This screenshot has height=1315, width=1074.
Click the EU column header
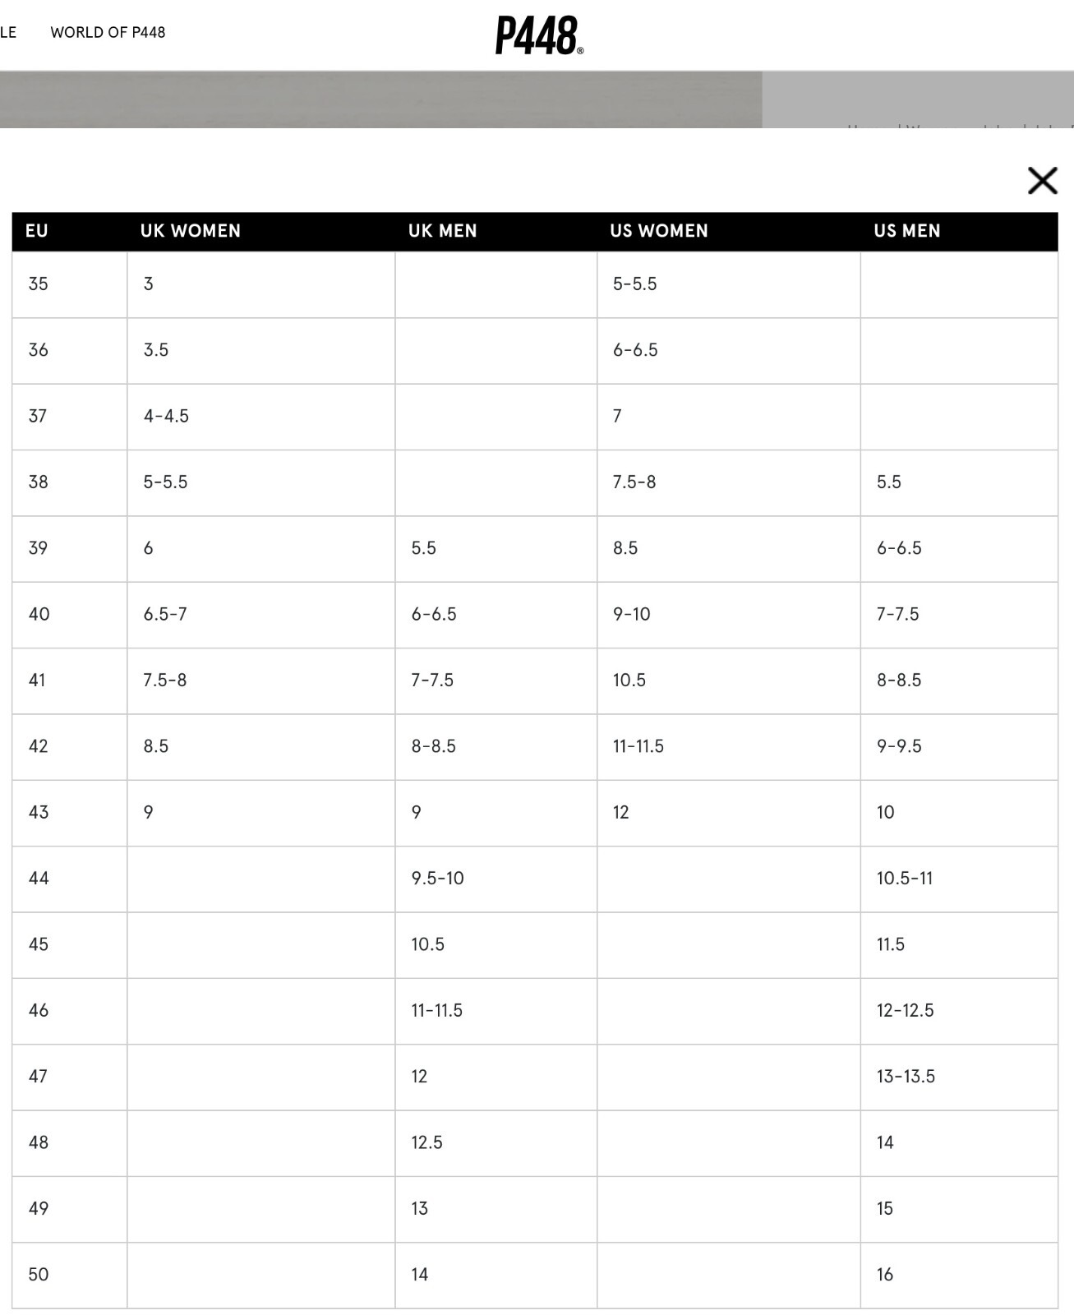coord(37,231)
